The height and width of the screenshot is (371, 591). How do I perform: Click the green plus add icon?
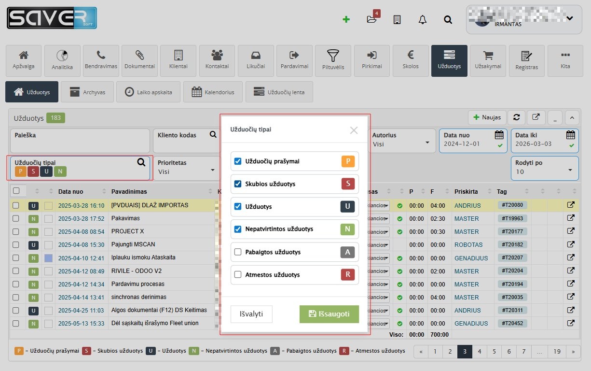point(345,20)
